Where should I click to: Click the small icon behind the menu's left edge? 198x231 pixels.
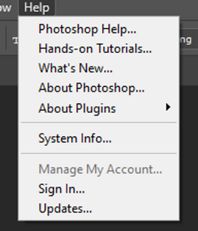(x=16, y=41)
